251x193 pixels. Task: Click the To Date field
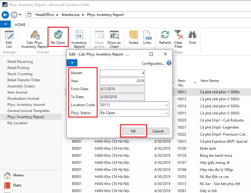coord(122,97)
